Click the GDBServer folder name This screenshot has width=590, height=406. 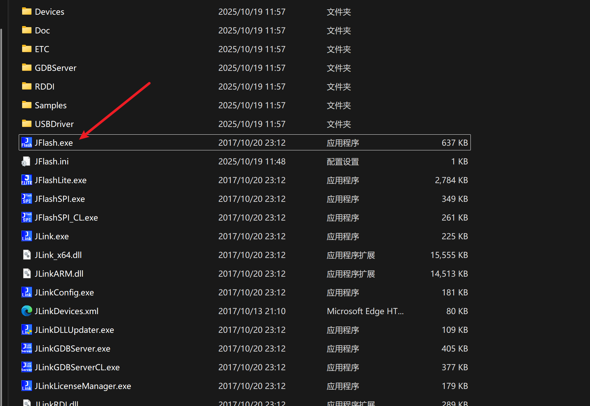point(56,68)
